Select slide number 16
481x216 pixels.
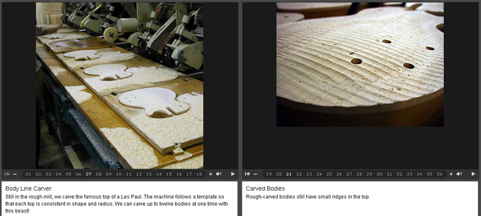pyautogui.click(x=179, y=174)
